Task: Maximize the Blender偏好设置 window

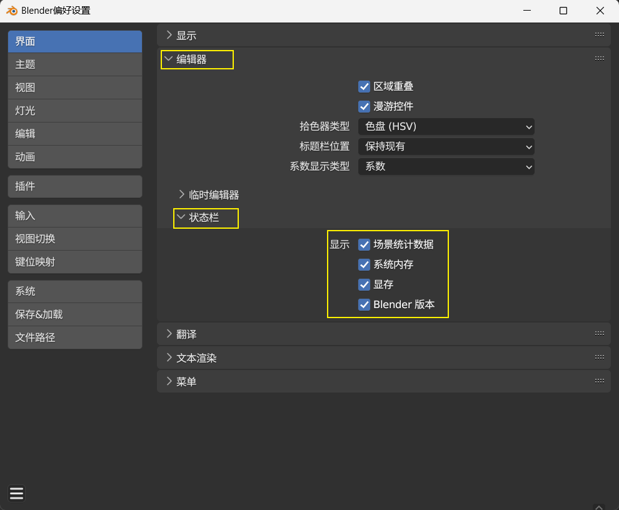Action: click(x=563, y=11)
